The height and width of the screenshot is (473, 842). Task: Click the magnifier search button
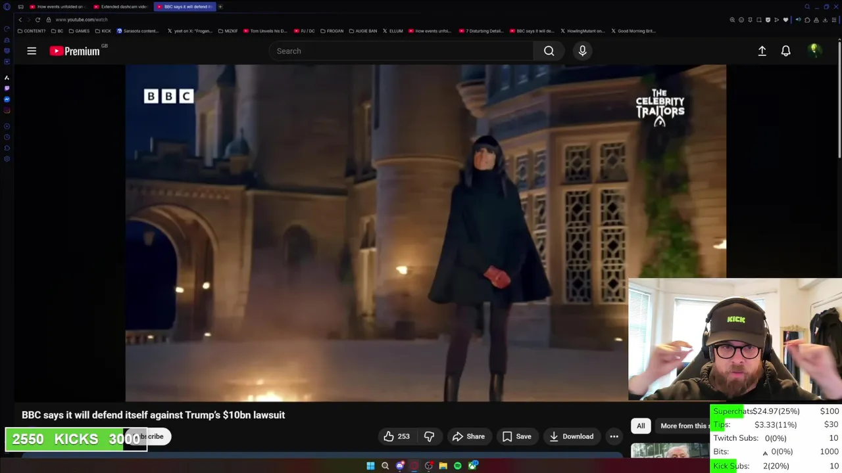(549, 51)
